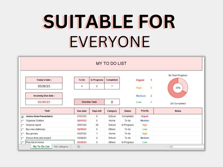
Task: Click the To Do count cell 4
Action: coord(82,86)
